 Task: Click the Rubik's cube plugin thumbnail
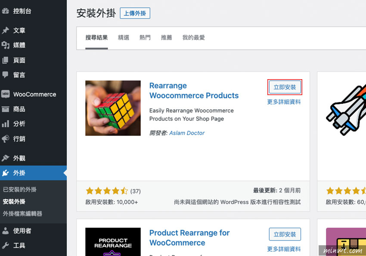pyautogui.click(x=113, y=108)
